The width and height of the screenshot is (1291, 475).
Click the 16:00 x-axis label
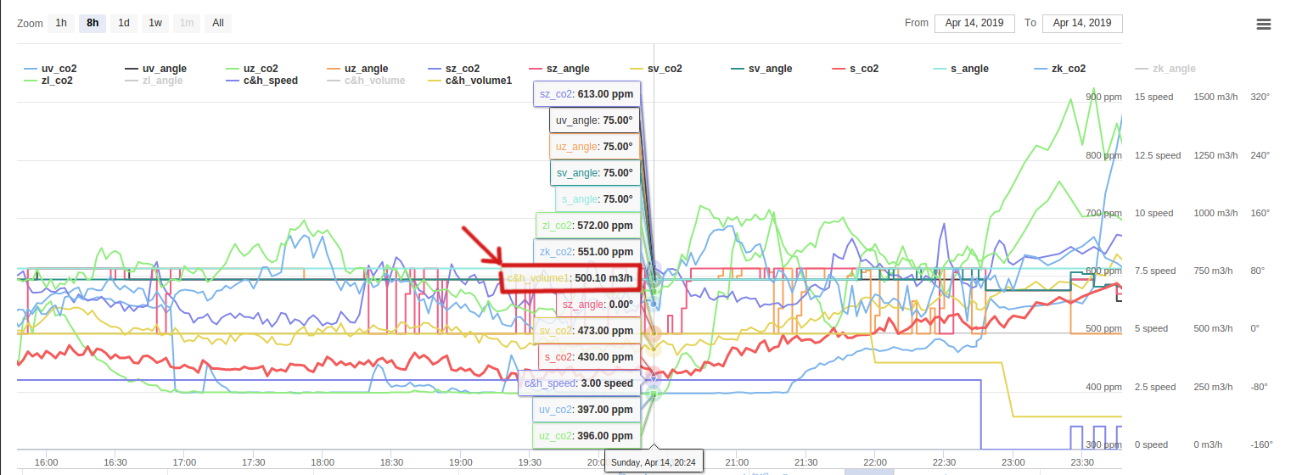click(x=47, y=462)
